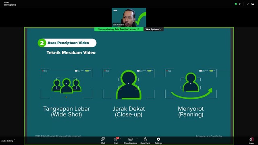258x145 pixels.
Task: Open the View Options dropdown
Action: point(153,29)
